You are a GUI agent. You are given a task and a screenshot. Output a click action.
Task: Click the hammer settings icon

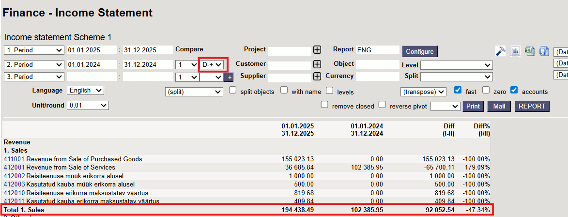point(501,51)
